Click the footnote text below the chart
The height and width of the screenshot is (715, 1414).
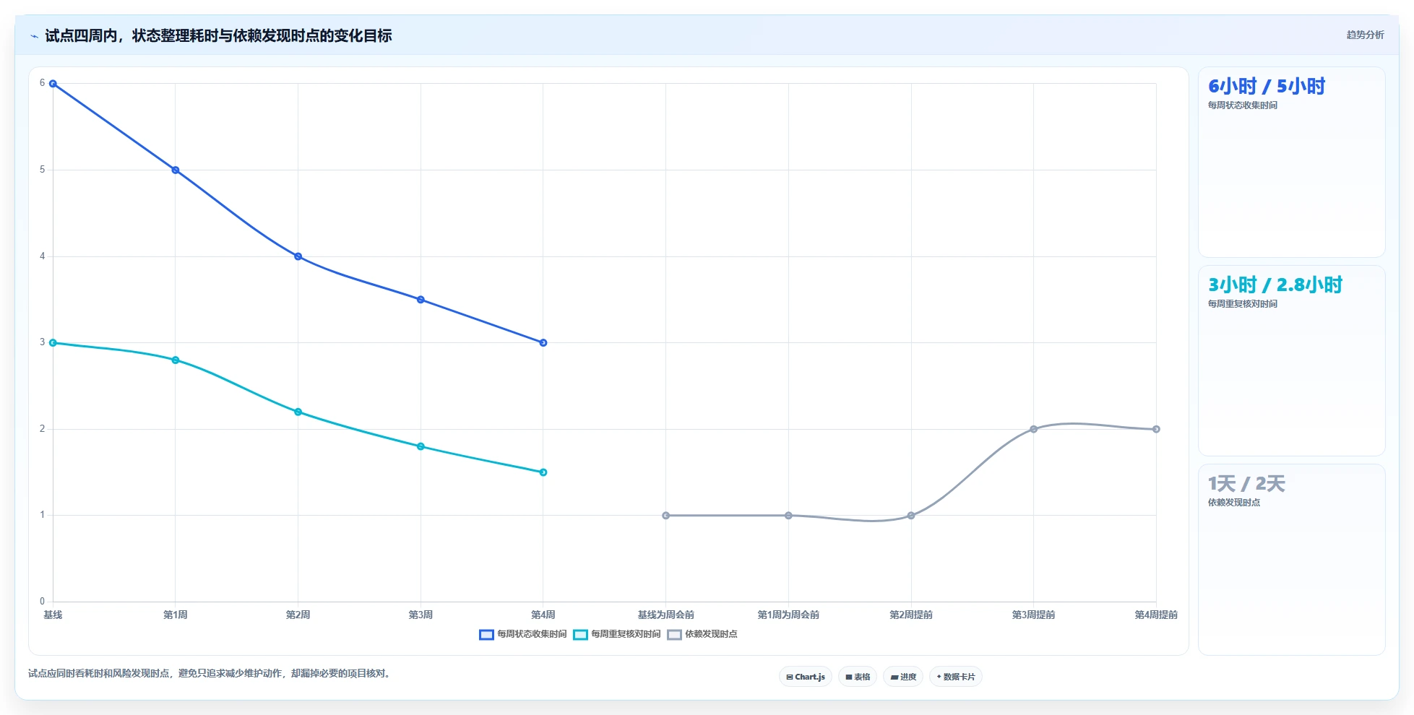coord(211,673)
